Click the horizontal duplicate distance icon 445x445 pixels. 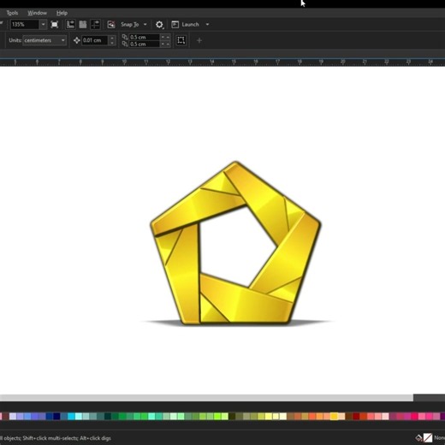pos(125,37)
